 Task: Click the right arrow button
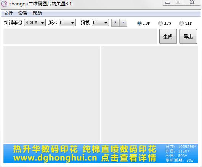coord(123,22)
